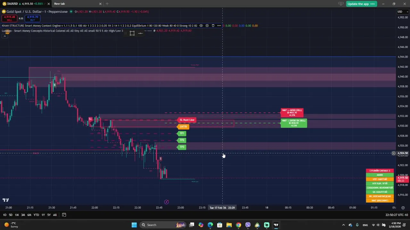Click the current price label 4,919.50
This screenshot has width=410, height=230.
(x=403, y=179)
